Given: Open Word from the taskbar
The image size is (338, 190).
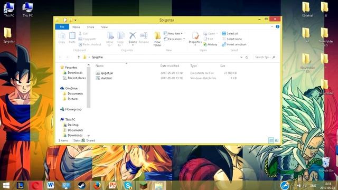Looking at the screenshot, I should (51, 185).
